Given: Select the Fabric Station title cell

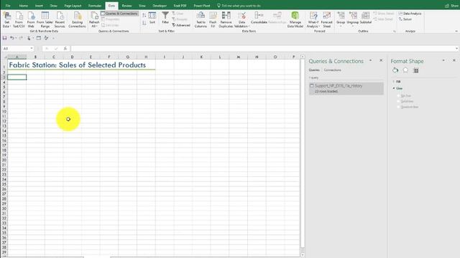Looking at the screenshot, I should point(17,65).
